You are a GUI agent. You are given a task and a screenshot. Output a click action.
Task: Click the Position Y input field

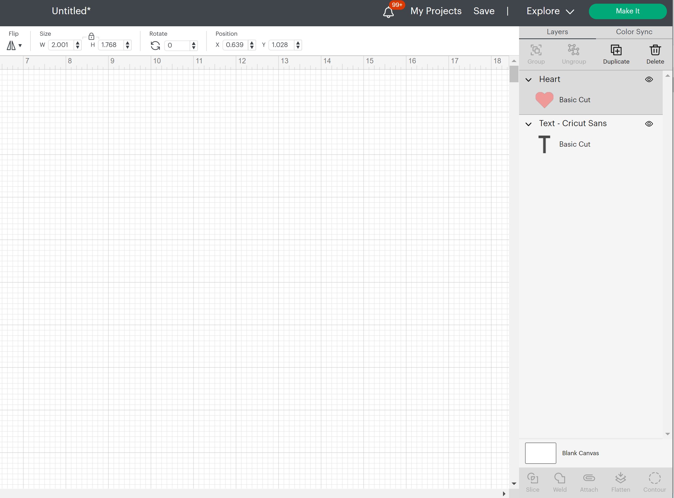281,45
